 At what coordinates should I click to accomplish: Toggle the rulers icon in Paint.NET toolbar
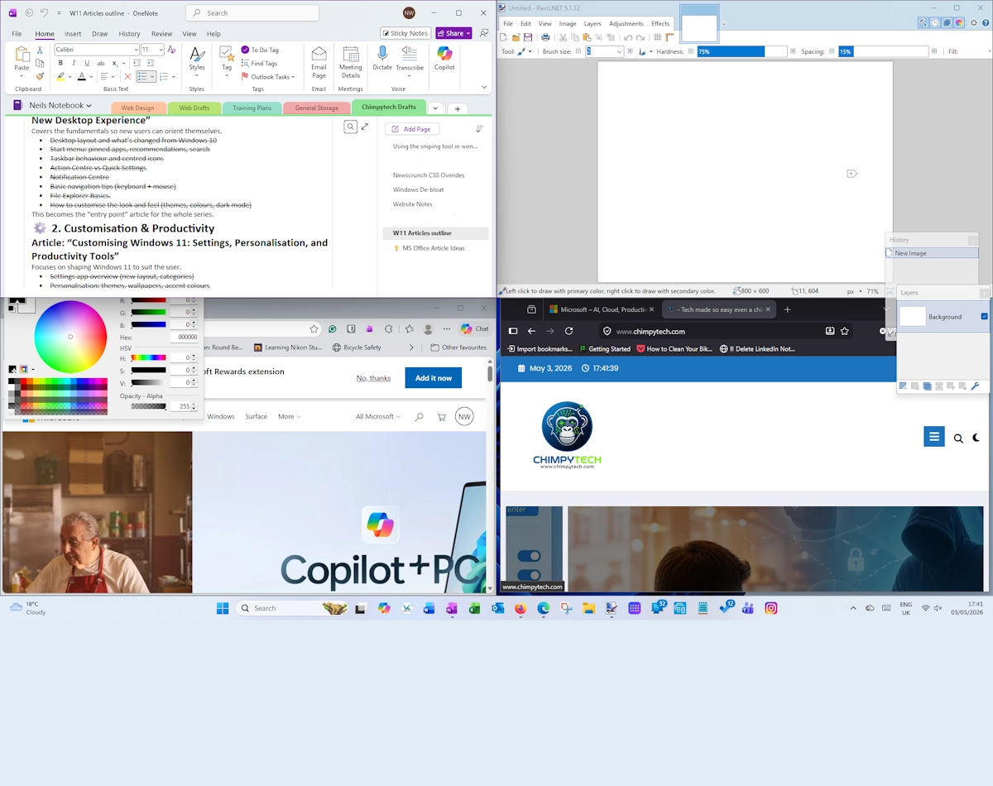[670, 37]
